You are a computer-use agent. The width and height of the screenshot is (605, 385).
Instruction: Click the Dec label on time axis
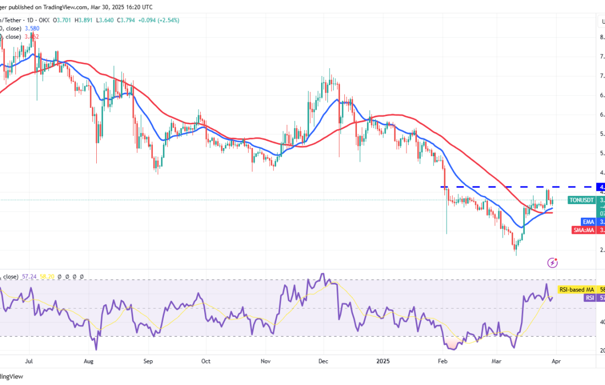[323, 361]
